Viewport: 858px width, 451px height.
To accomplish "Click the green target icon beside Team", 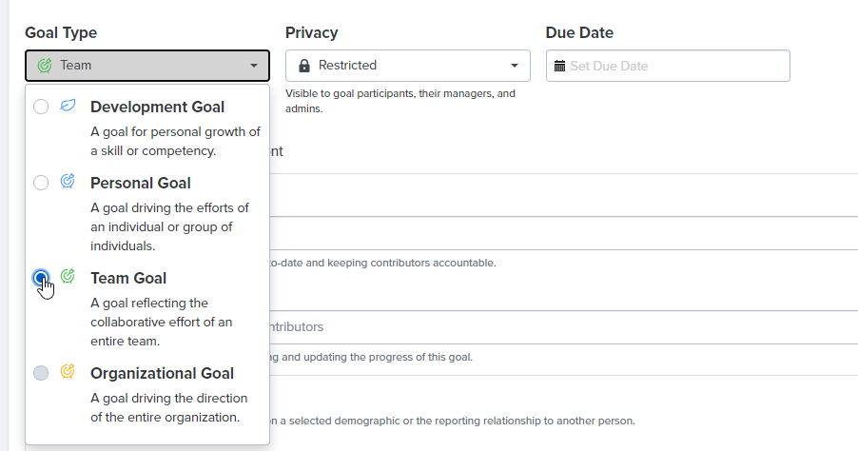I will pos(45,66).
